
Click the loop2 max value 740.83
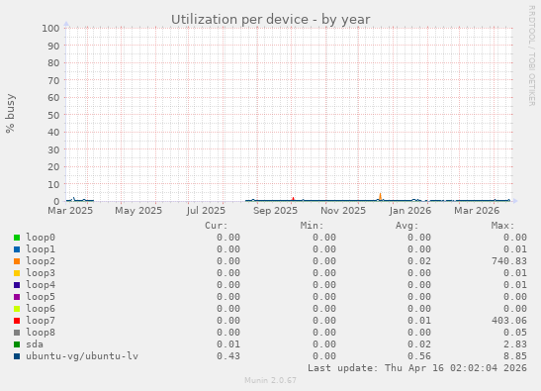pyautogui.click(x=509, y=261)
